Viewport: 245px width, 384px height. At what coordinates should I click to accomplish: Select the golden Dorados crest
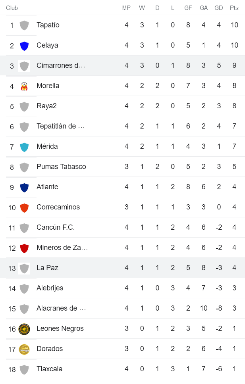point(25,349)
